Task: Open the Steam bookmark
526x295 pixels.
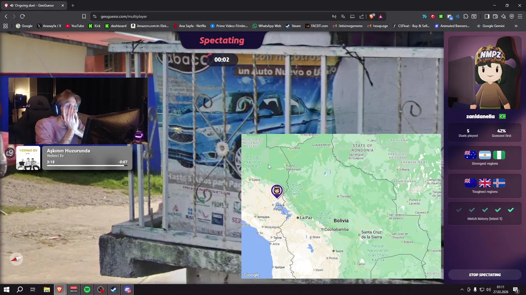Action: pyautogui.click(x=293, y=26)
